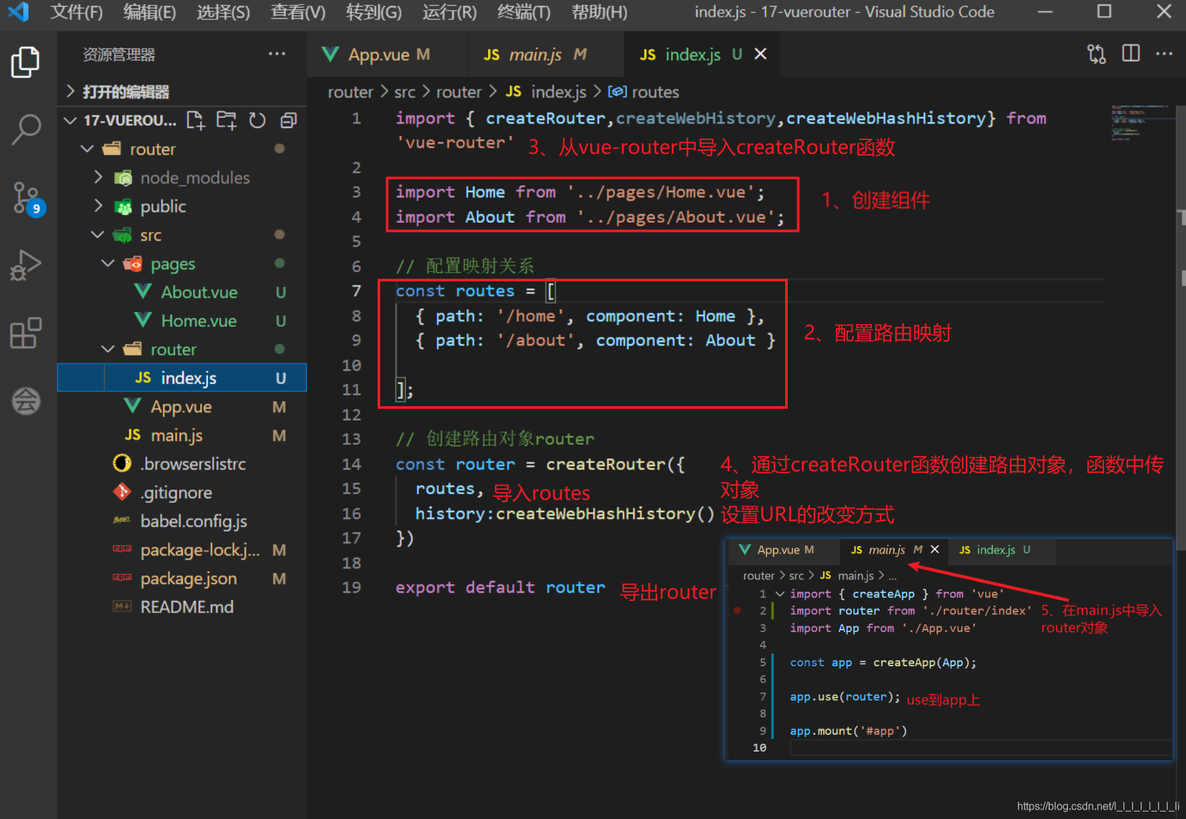Screen dimensions: 1186x819
Task: Close the index.js editor tab
Action: tap(760, 54)
